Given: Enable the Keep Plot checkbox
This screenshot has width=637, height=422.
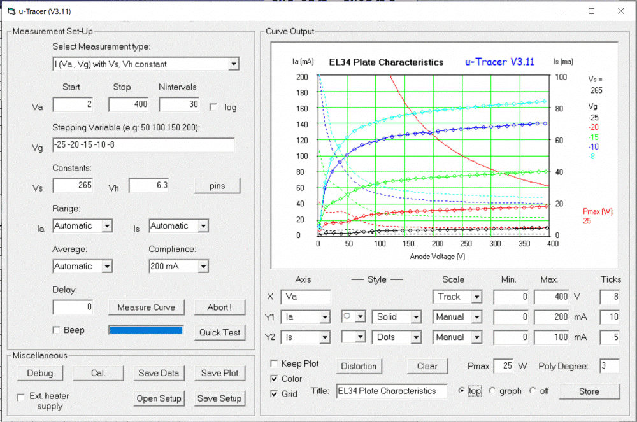Looking at the screenshot, I should (x=275, y=363).
